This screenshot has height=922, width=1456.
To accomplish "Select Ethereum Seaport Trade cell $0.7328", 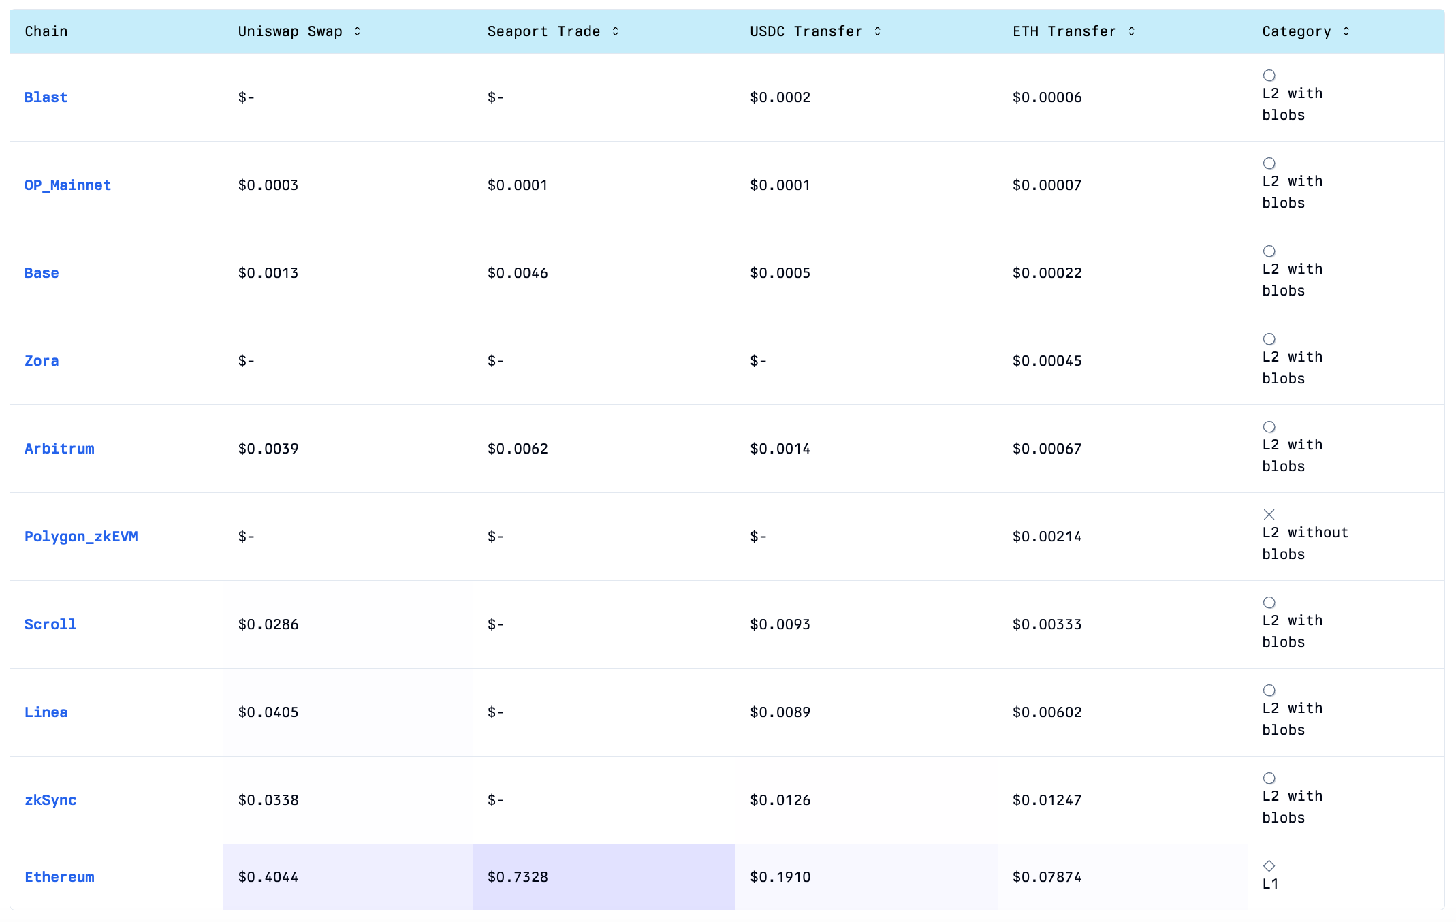I will click(603, 877).
